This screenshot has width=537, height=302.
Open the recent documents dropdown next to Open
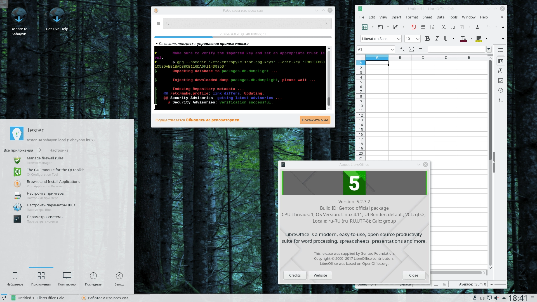pos(388,27)
